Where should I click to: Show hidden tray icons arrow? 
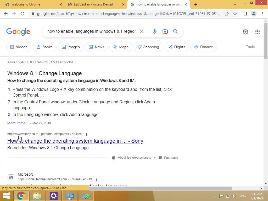[x=215, y=196]
